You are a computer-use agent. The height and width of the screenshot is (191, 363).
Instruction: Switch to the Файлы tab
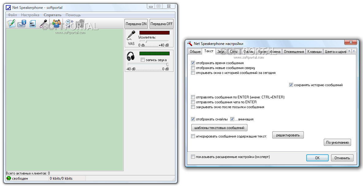248,52
